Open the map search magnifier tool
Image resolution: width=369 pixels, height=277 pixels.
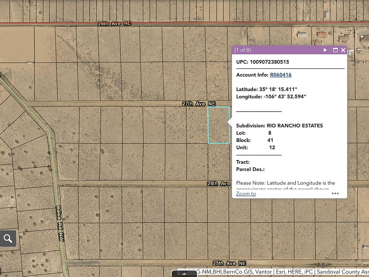coord(8,239)
